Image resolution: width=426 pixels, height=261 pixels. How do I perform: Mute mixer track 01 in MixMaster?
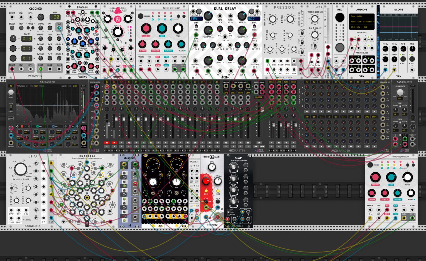107,143
